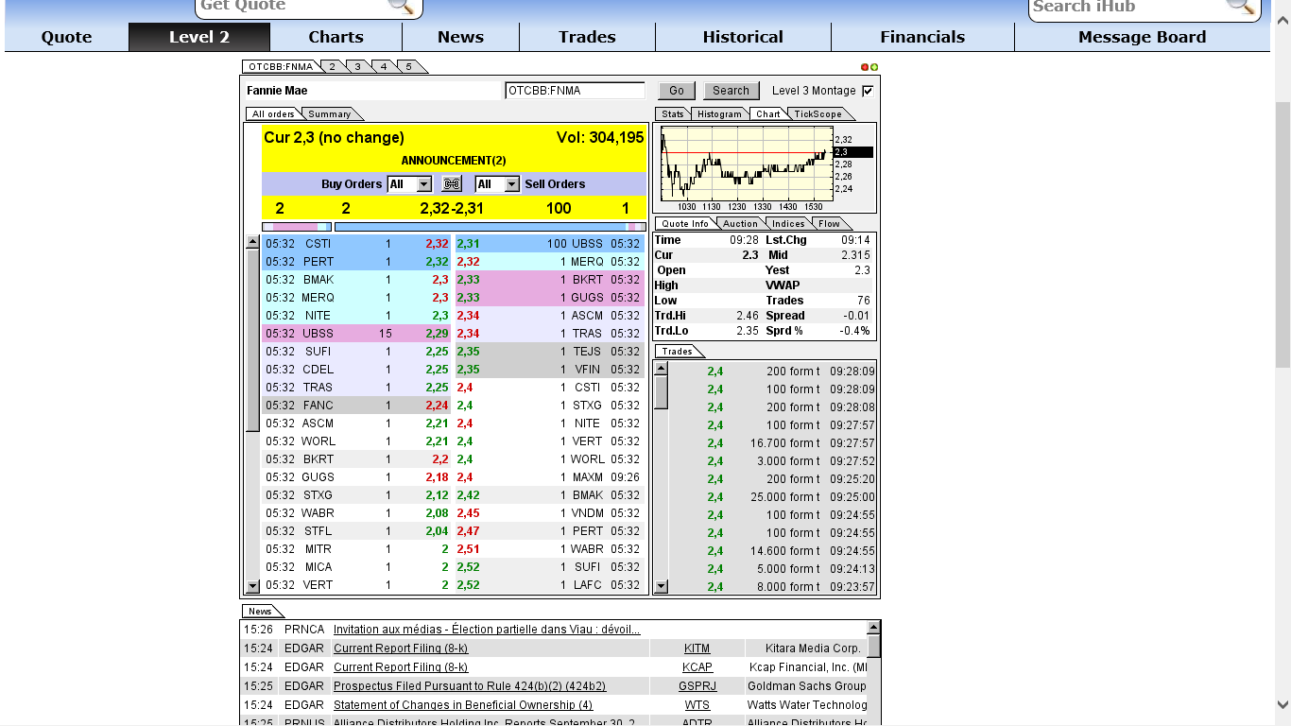
Task: Select the Quote Info tab
Action: coord(685,223)
